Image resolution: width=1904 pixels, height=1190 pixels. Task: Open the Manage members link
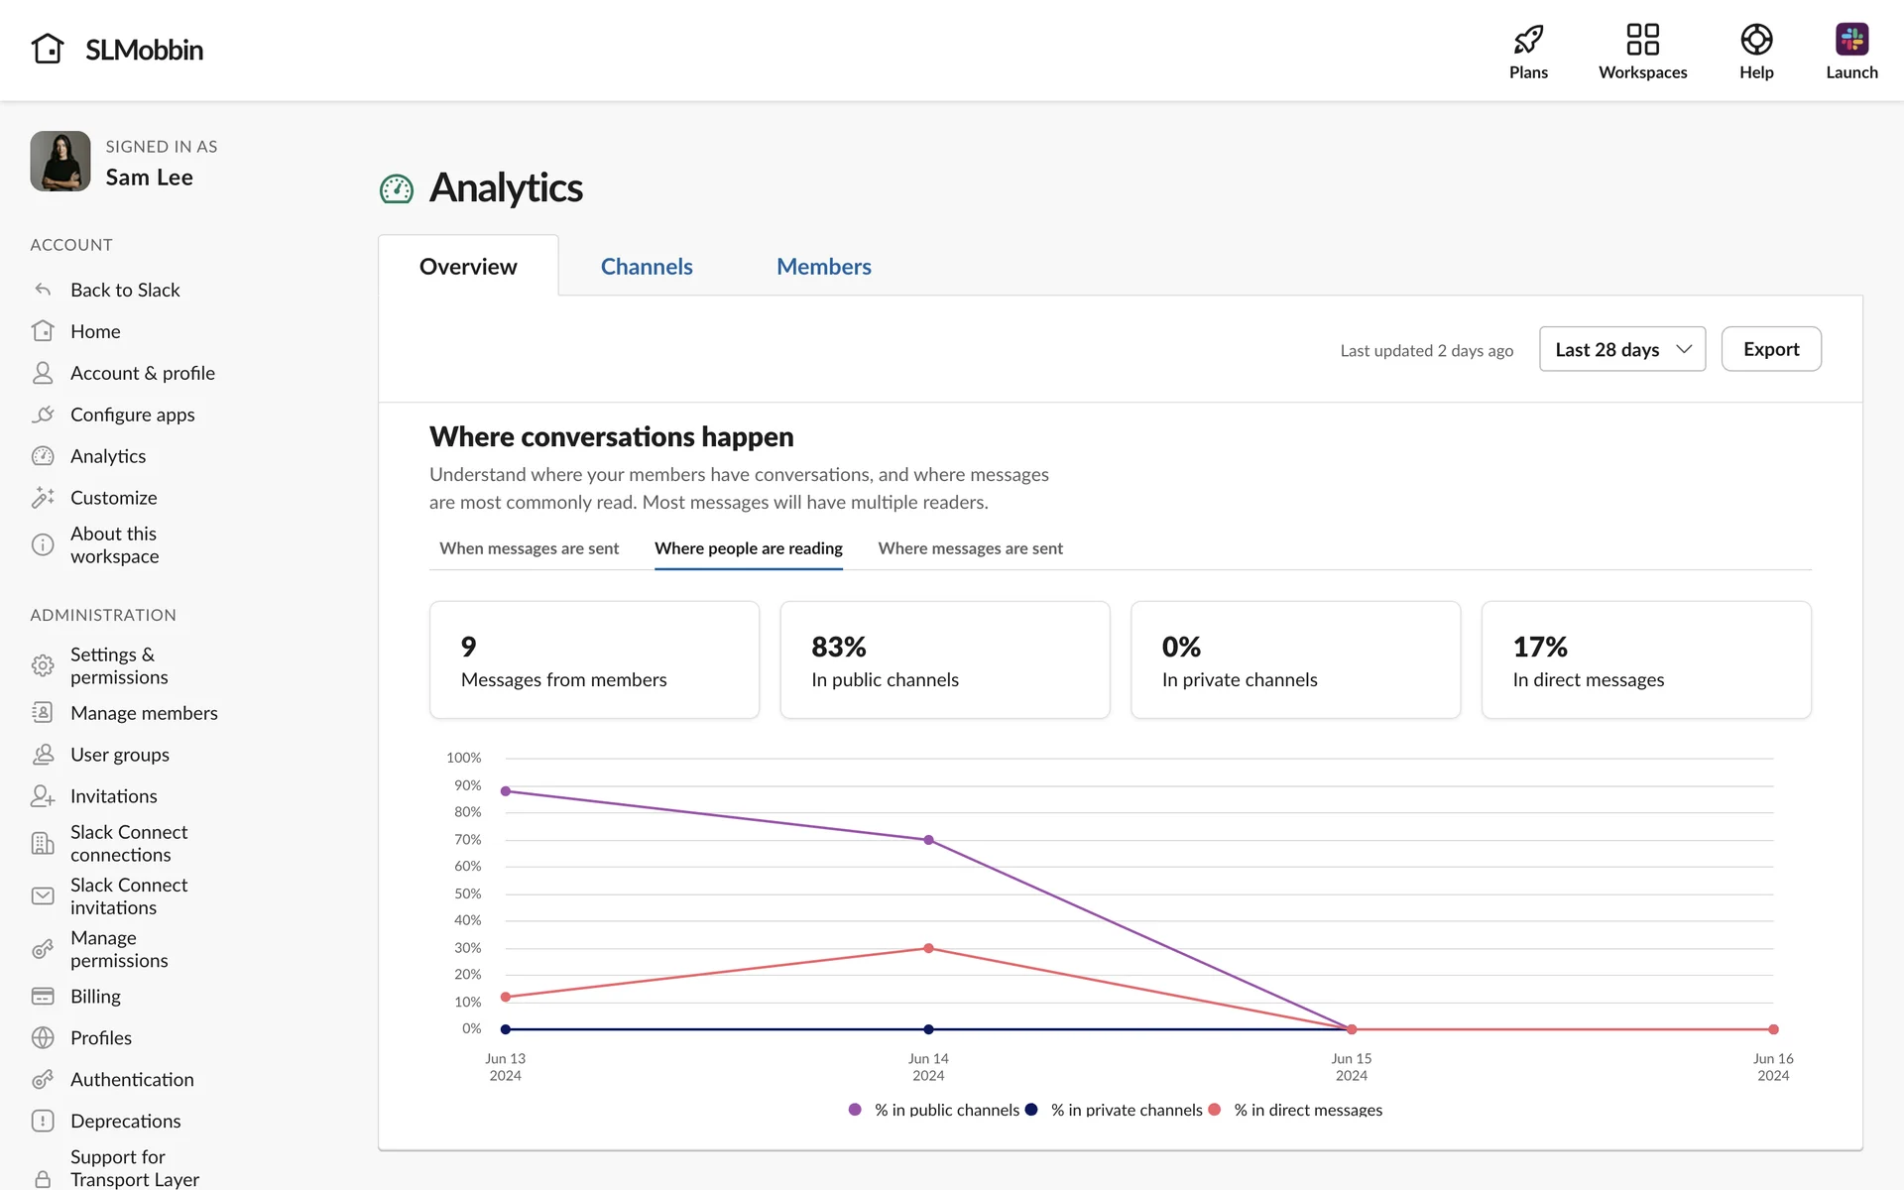pos(144,713)
